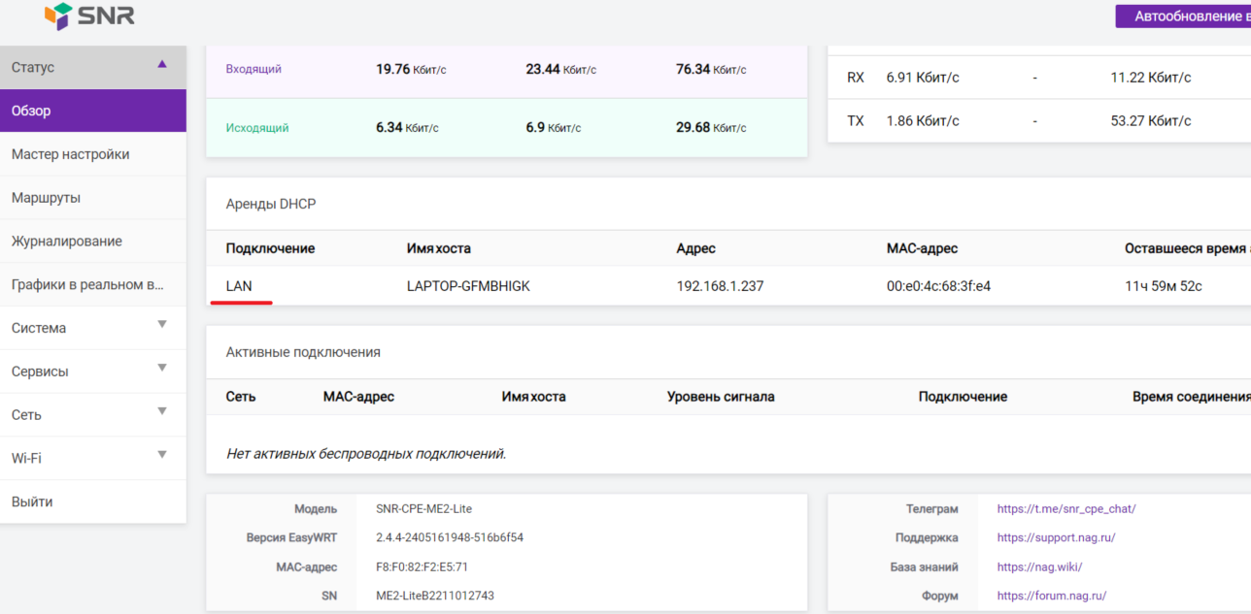Open the Журналирование section

(67, 242)
